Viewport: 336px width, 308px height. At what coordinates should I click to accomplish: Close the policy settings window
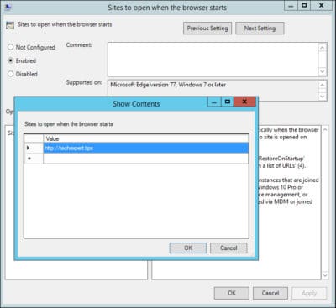(x=322, y=6)
